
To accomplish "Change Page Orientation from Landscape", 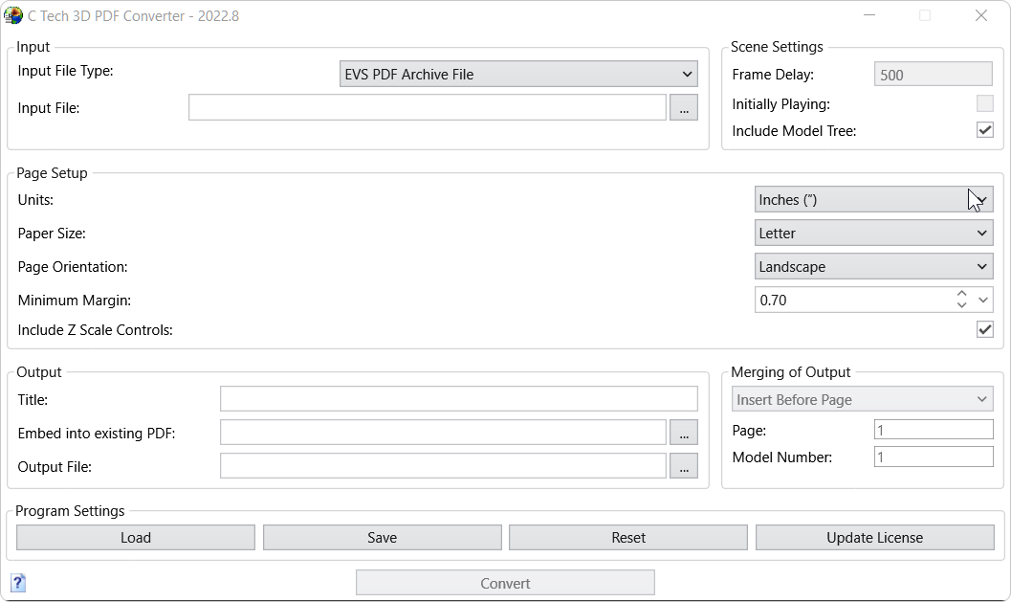I will 873,266.
